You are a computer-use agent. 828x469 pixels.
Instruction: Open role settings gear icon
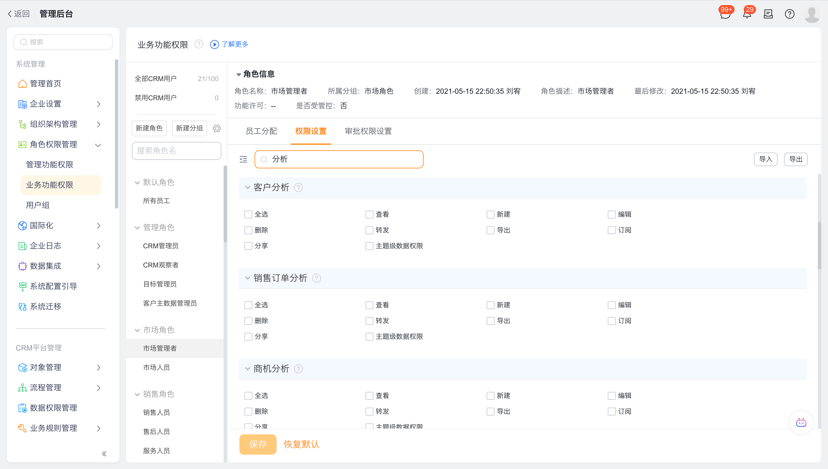pyautogui.click(x=217, y=129)
